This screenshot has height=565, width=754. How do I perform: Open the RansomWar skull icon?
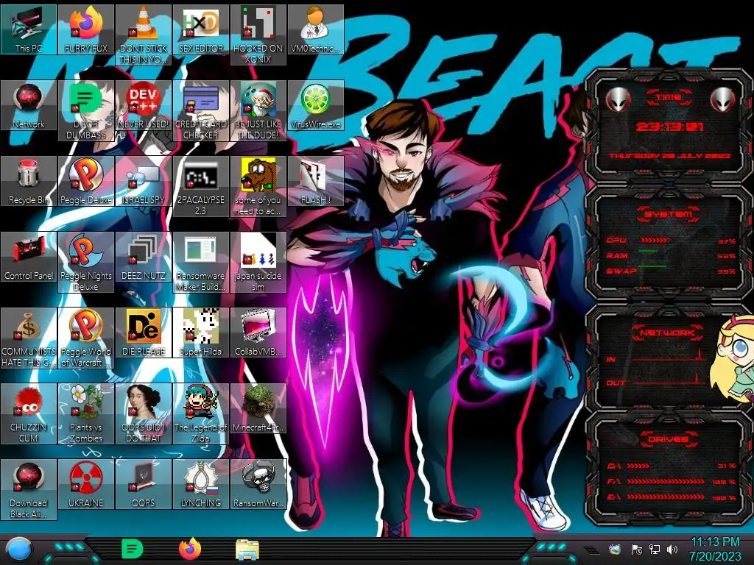258,484
